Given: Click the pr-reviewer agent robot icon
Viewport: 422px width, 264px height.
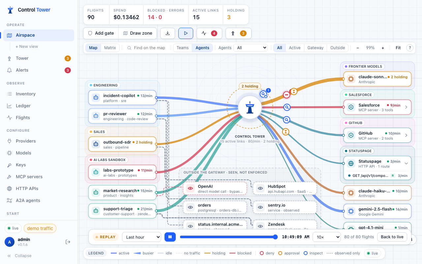Looking at the screenshot, I should (x=96, y=116).
